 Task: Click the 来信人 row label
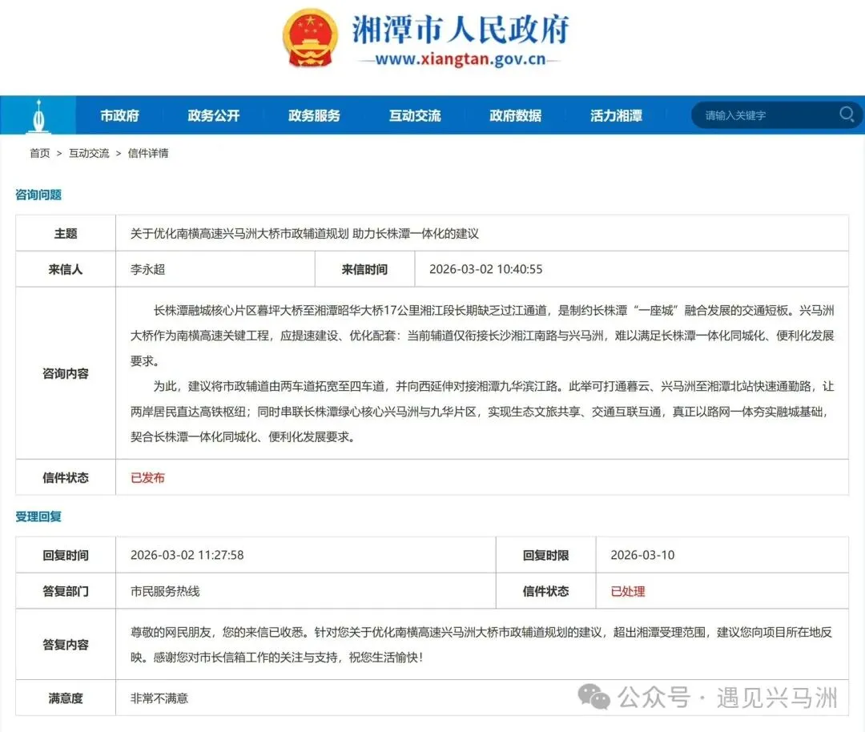tap(66, 269)
